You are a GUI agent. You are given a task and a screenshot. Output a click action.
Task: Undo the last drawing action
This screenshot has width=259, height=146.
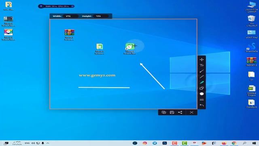202,105
